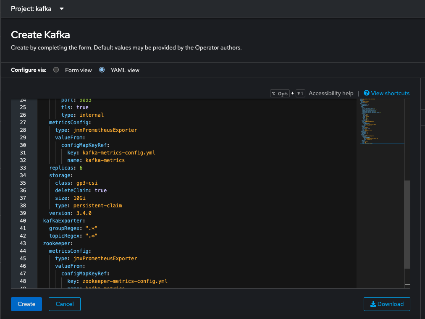The image size is (425, 319).
Task: Click the Cancel button
Action: [x=65, y=304]
